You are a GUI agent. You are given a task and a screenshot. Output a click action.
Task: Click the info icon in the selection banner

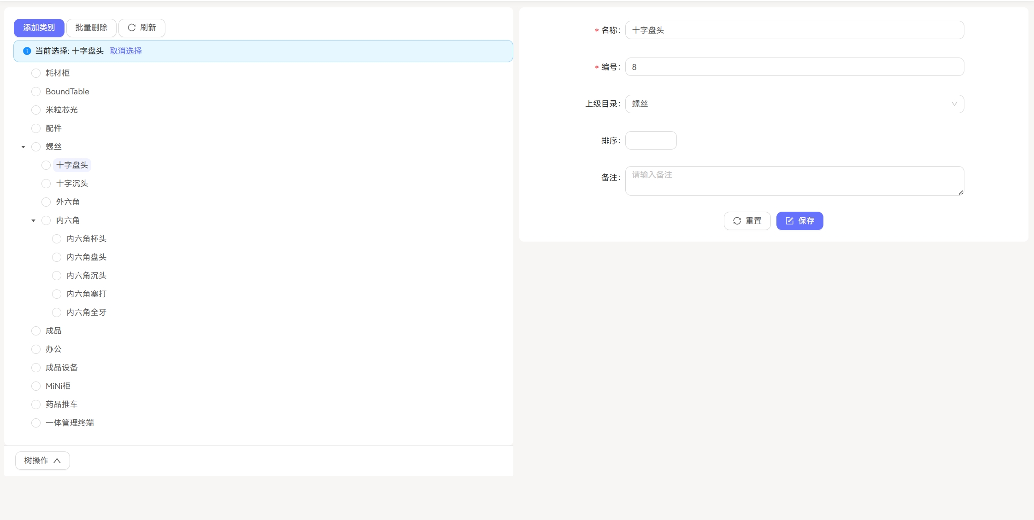tap(26, 51)
